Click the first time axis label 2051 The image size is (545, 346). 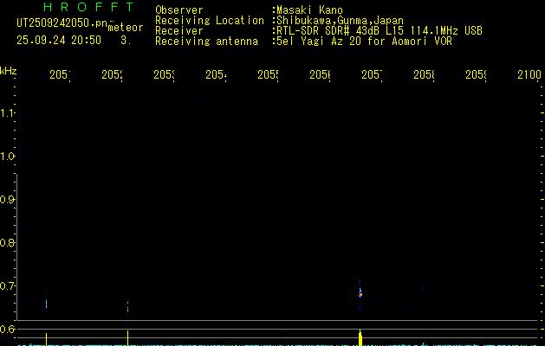tap(60, 75)
